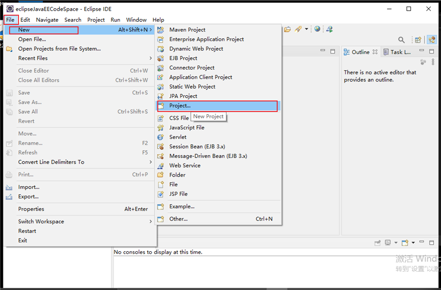The height and width of the screenshot is (290, 441).
Task: Open the Navigate menu
Action: tap(47, 20)
